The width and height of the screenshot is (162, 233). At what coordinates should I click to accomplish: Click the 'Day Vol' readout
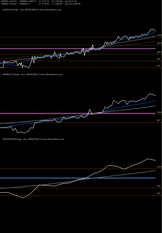click(73, 4)
